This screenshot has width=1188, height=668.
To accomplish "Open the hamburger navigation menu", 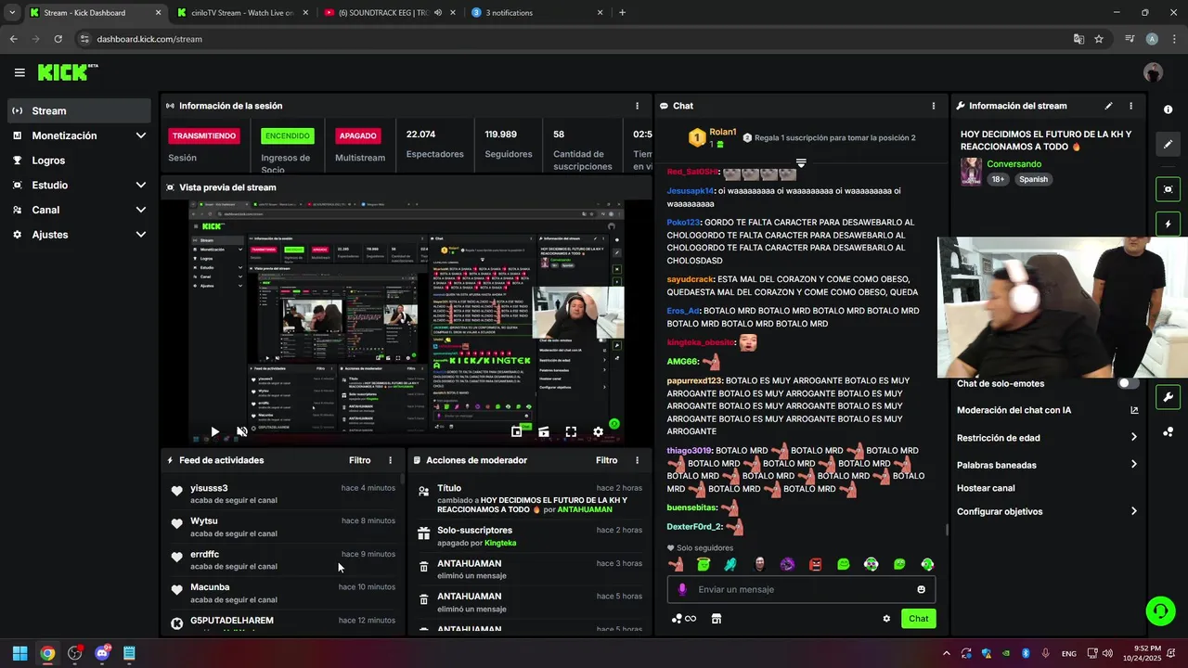I will coord(19,72).
